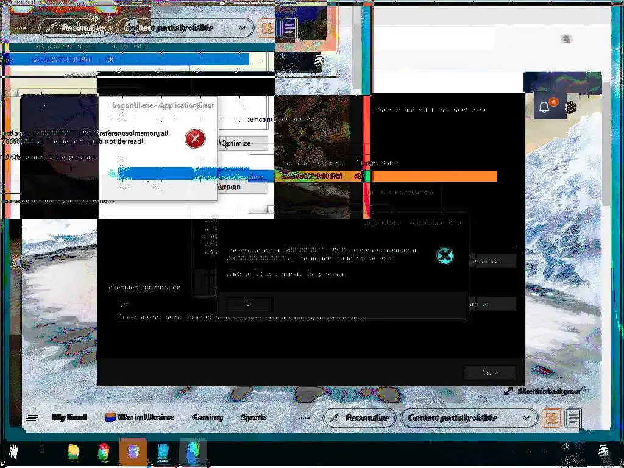The width and height of the screenshot is (624, 468).
Task: Open the War in Ukraine tab
Action: point(140,417)
